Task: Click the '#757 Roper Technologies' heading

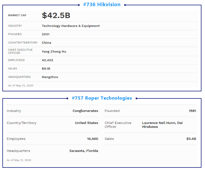Action: 102,98
